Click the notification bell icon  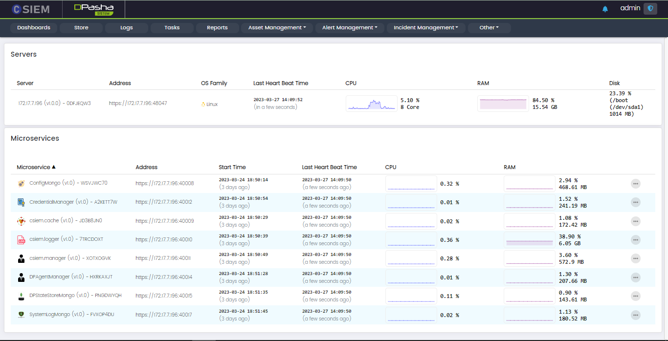pos(605,9)
